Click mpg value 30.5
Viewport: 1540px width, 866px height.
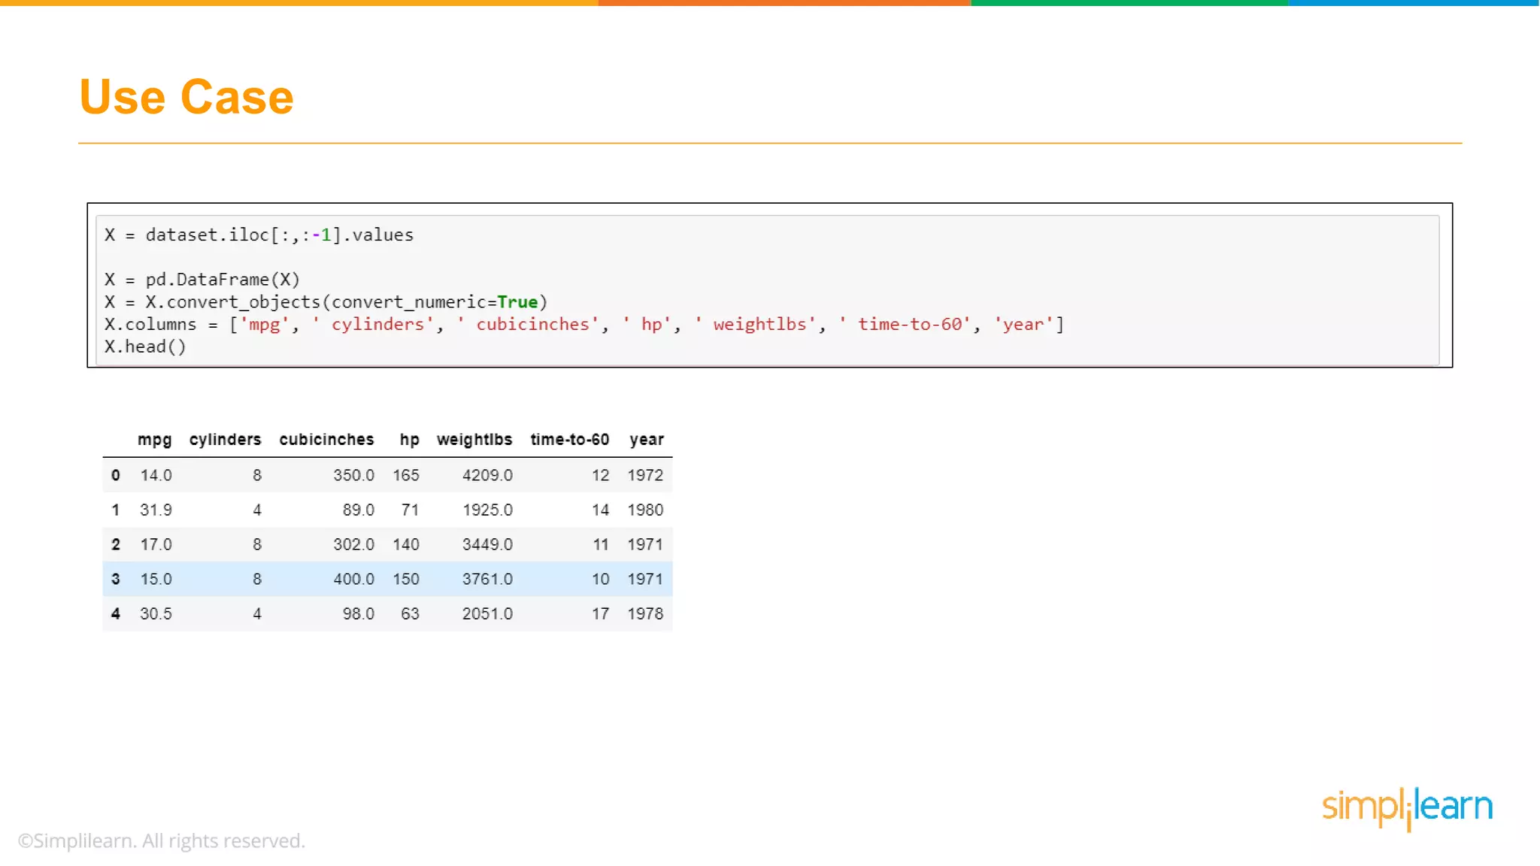(x=156, y=613)
